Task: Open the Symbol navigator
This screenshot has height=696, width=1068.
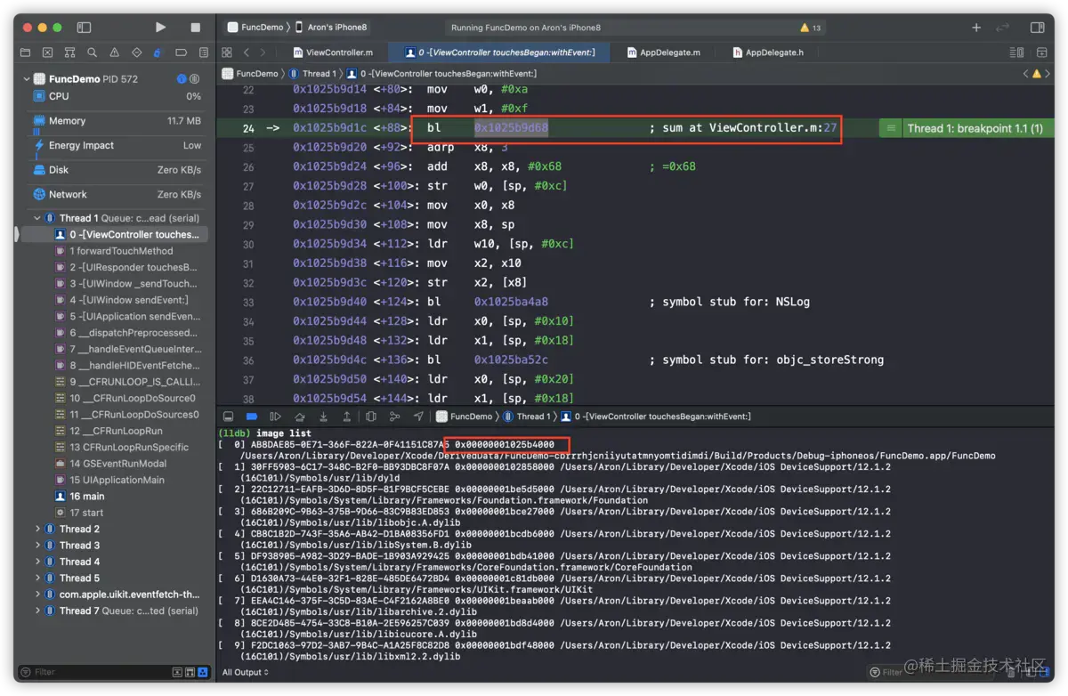Action: [69, 53]
